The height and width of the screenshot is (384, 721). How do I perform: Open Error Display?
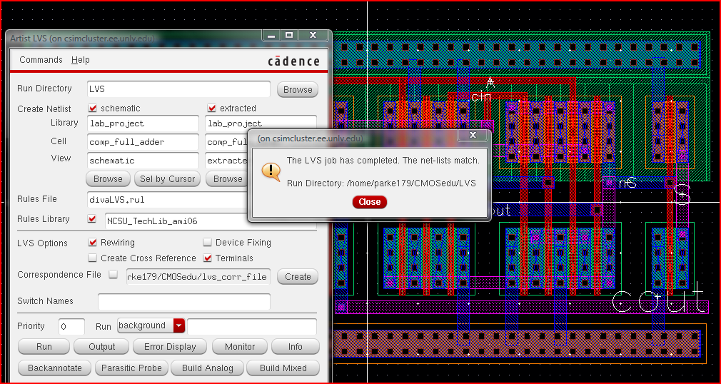170,347
